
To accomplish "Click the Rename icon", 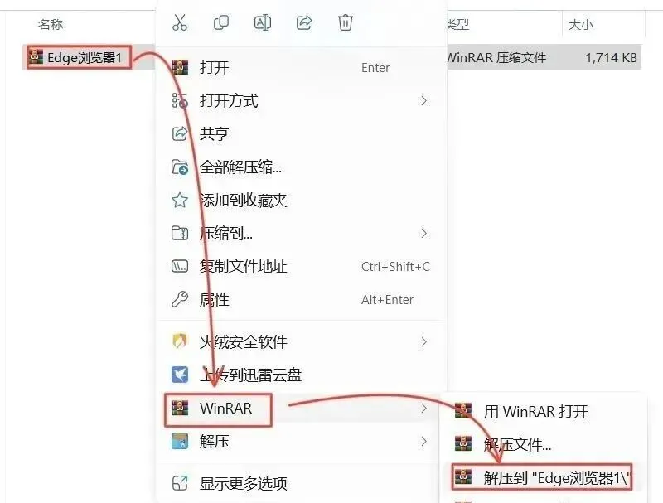I will 262,22.
